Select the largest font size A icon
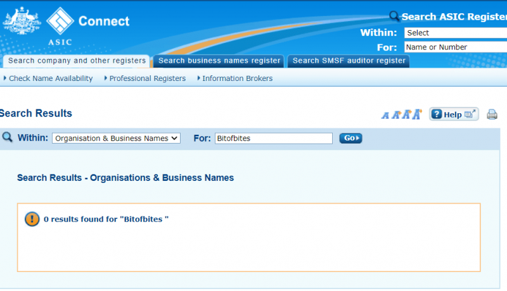 [x=417, y=114]
